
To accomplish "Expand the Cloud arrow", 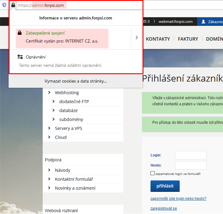I will coord(49,137).
